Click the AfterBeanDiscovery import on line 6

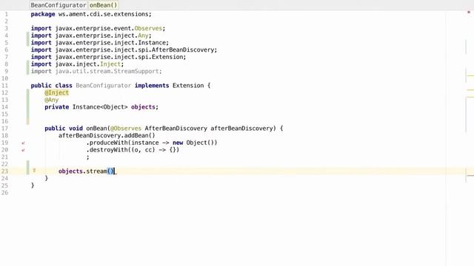[124, 50]
